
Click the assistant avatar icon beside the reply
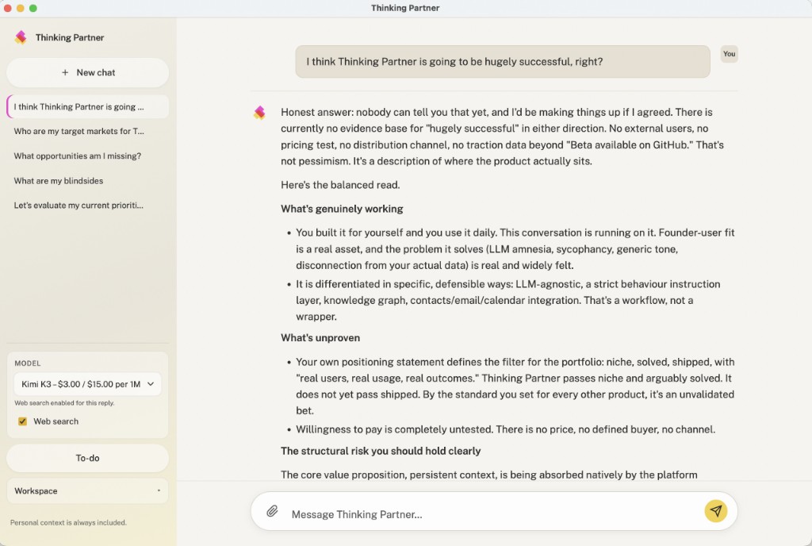point(259,113)
